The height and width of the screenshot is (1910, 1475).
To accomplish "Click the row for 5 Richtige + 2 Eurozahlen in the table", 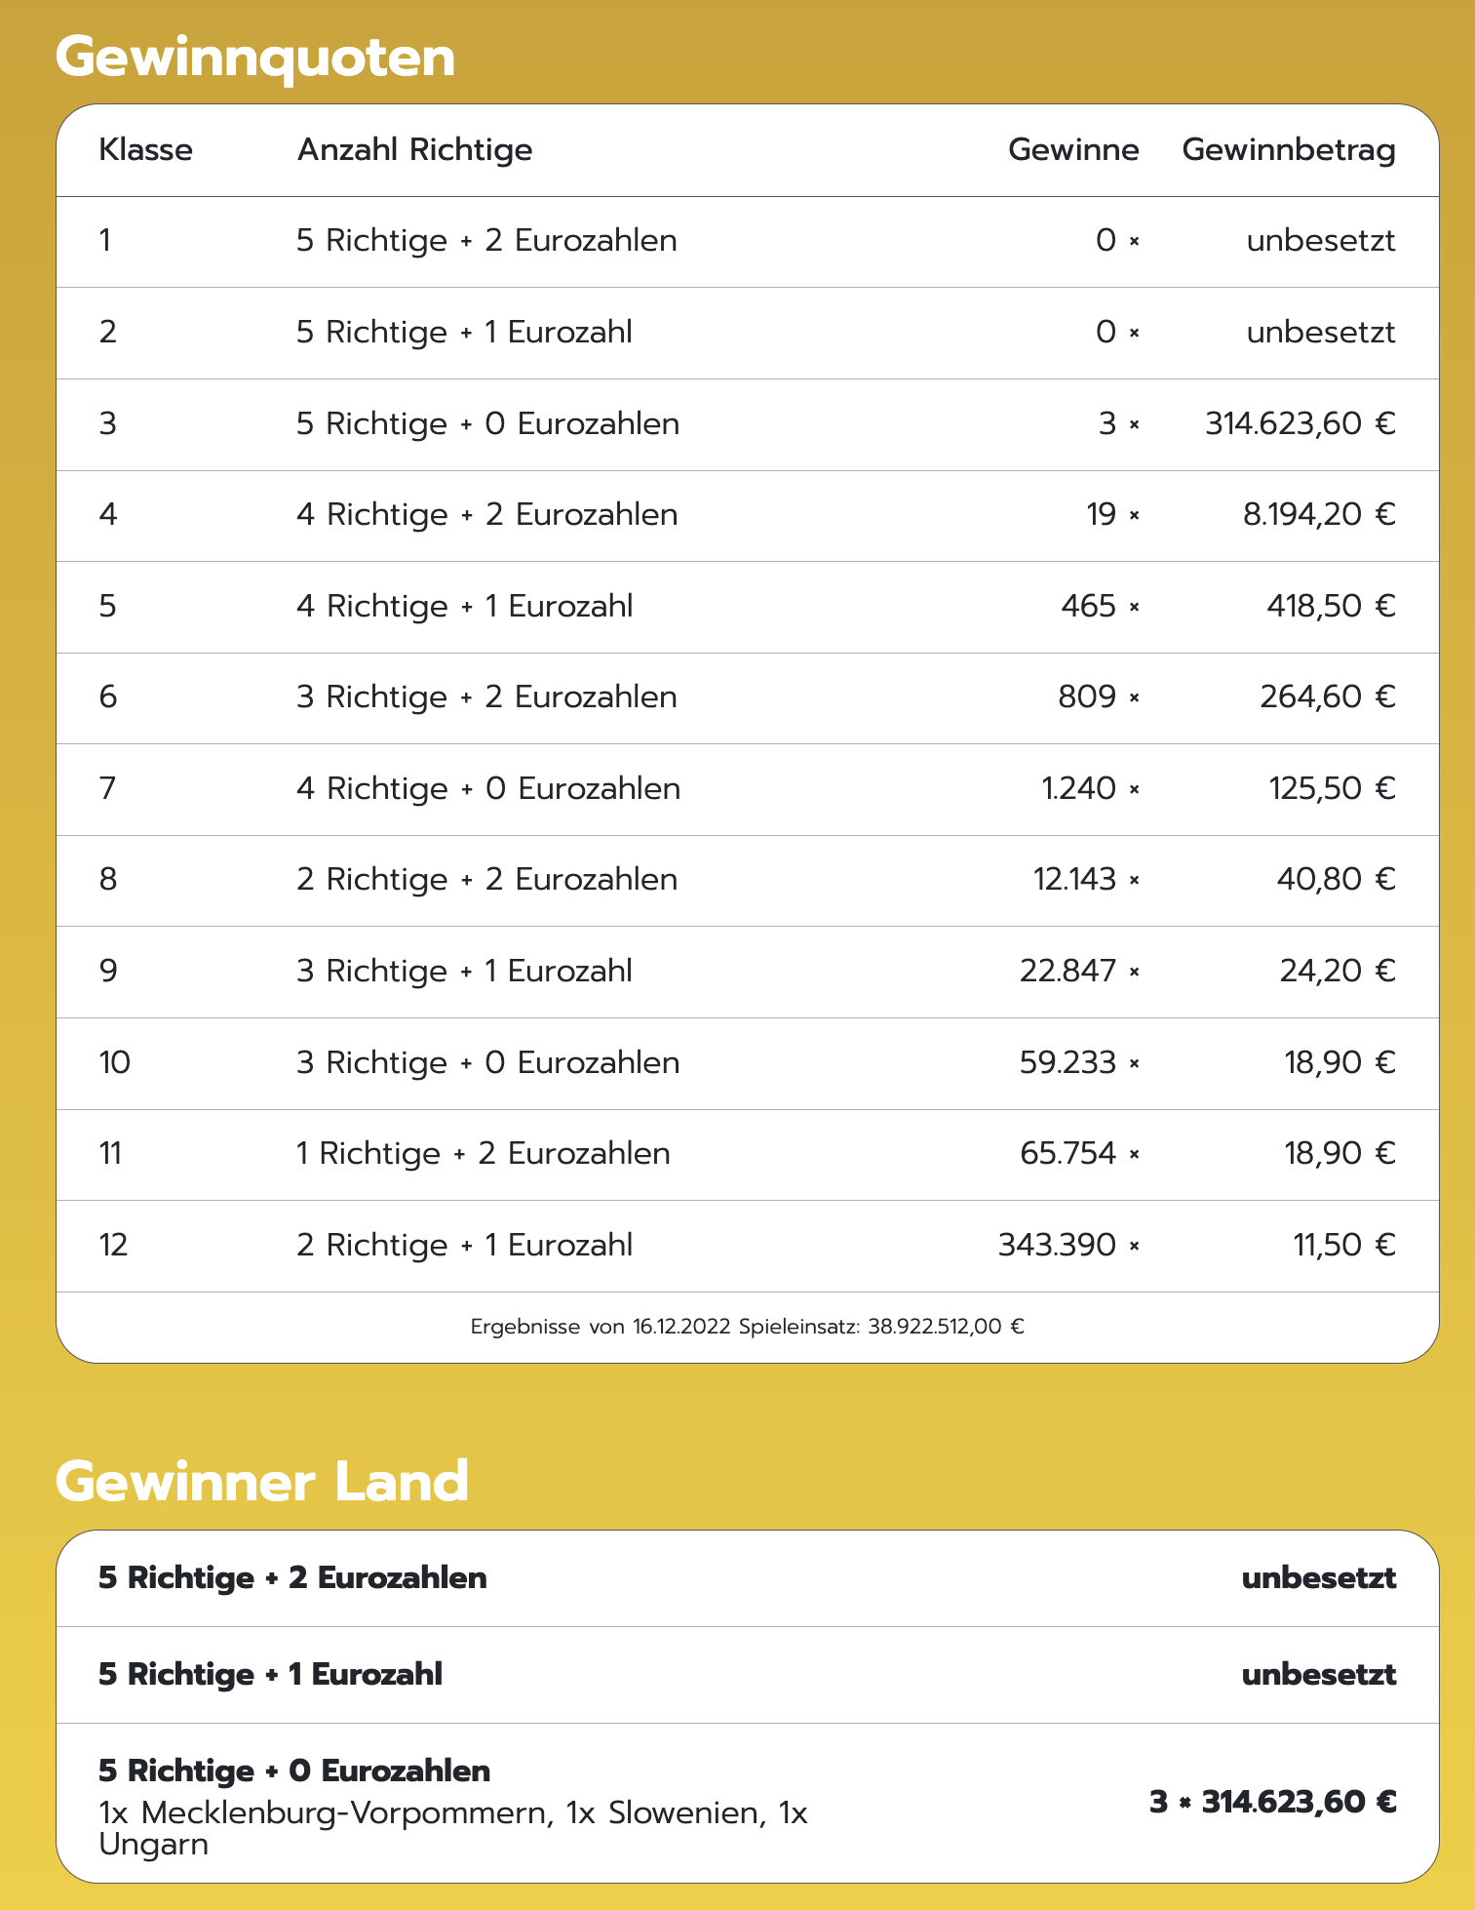I will [748, 241].
